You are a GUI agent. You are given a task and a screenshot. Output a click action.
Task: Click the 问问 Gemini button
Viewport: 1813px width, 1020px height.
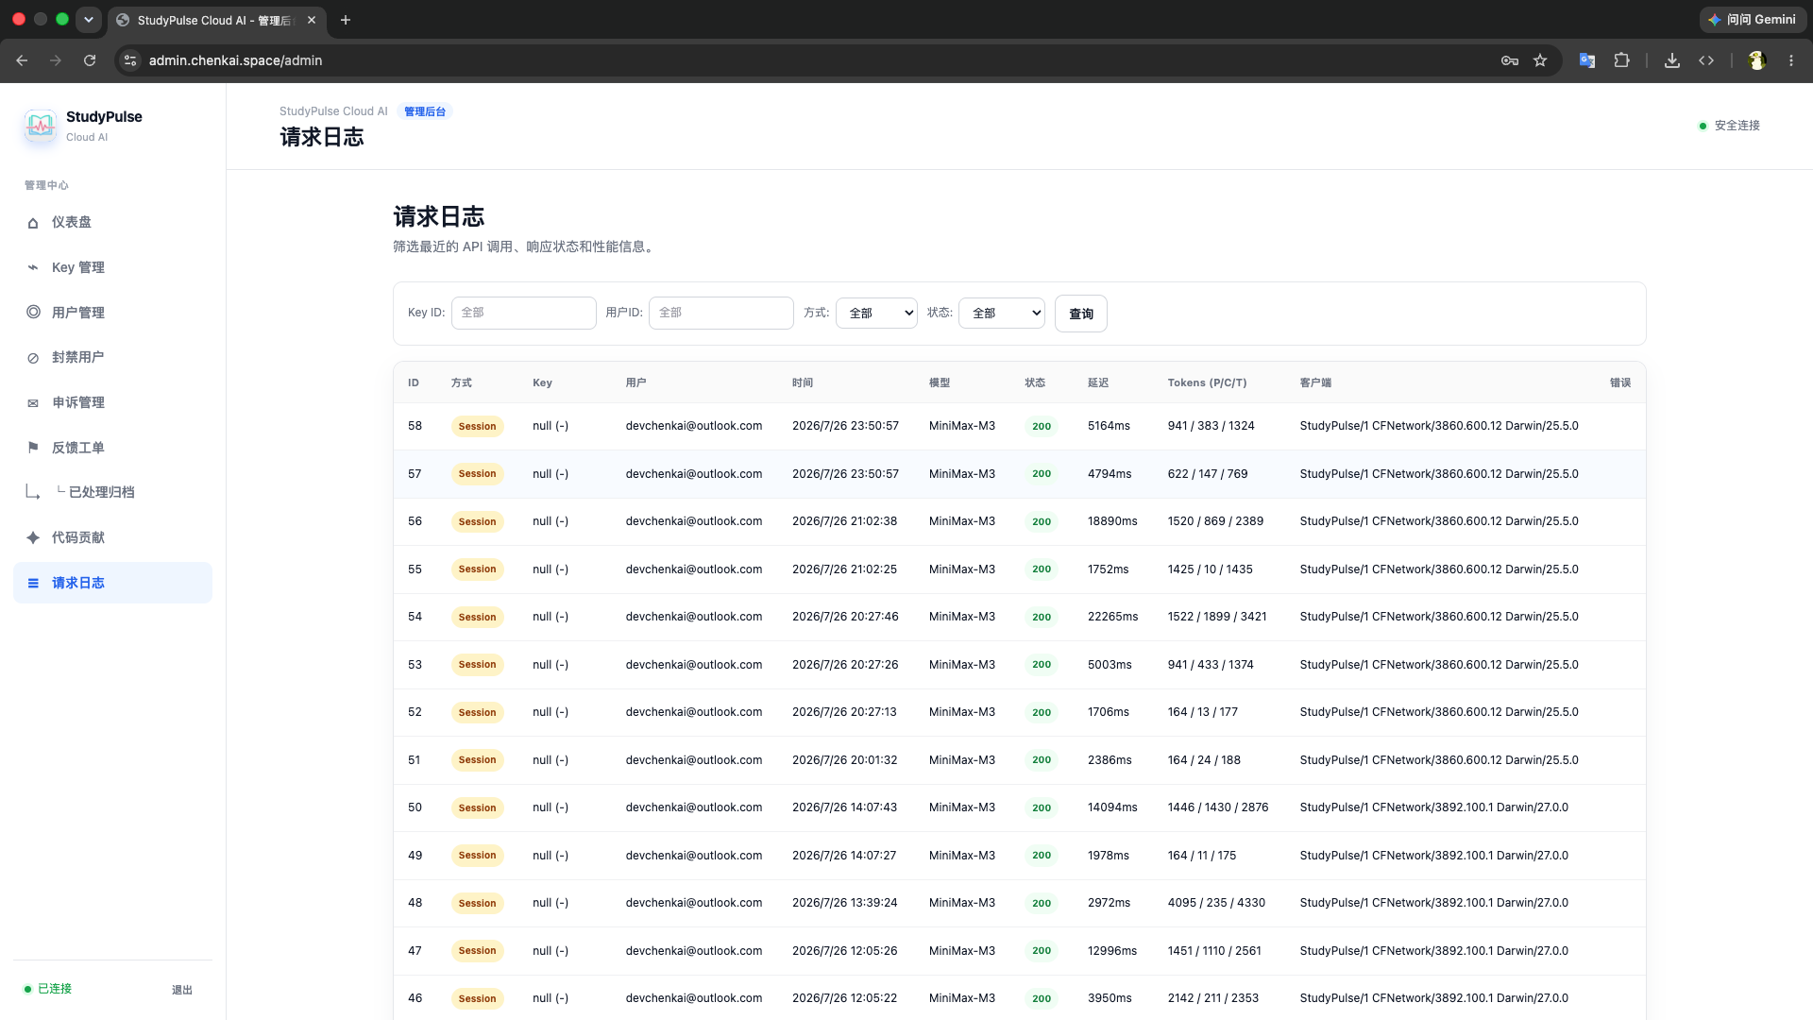[x=1753, y=20]
